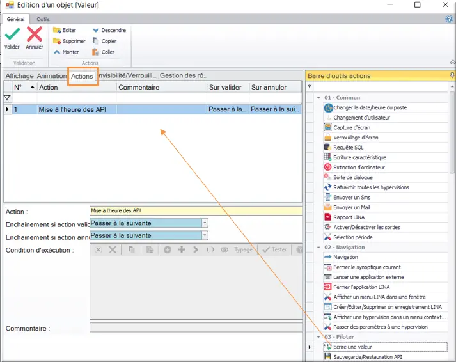Select 'Afficher une hypervision dans un menu contextuel'
Viewport: 456px width, 362px height.
(x=386, y=317)
